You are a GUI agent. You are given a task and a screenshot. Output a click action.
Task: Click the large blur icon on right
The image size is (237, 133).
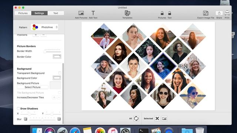click(x=59, y=119)
